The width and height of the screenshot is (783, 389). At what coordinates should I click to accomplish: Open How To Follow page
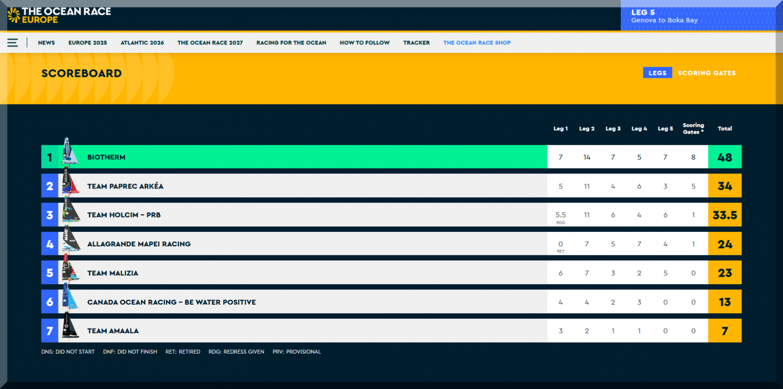tap(365, 43)
